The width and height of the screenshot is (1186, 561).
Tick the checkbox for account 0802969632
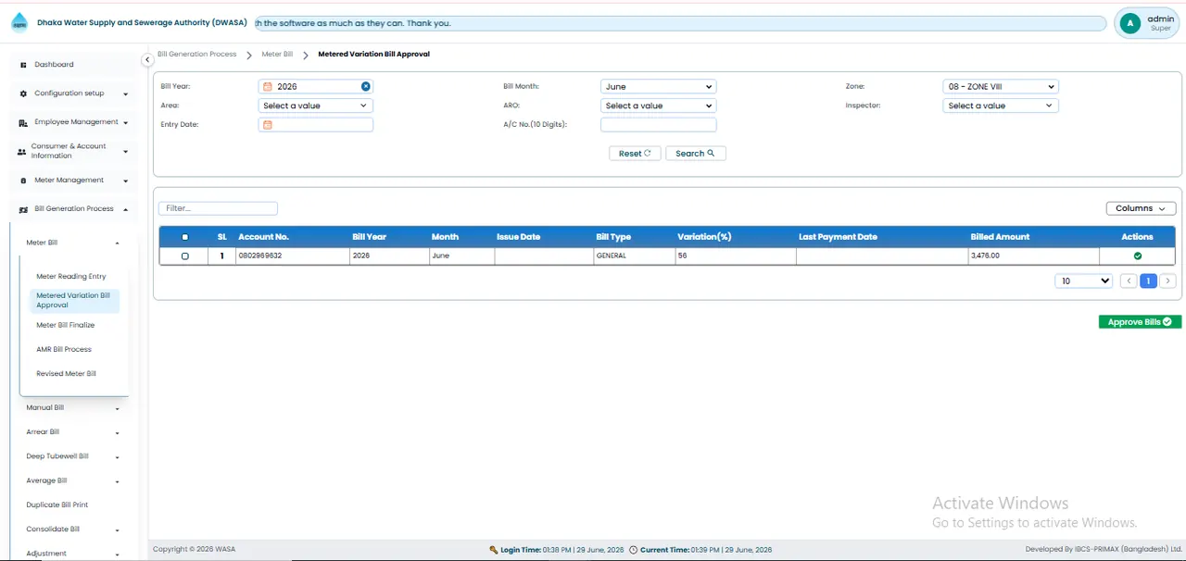[184, 256]
